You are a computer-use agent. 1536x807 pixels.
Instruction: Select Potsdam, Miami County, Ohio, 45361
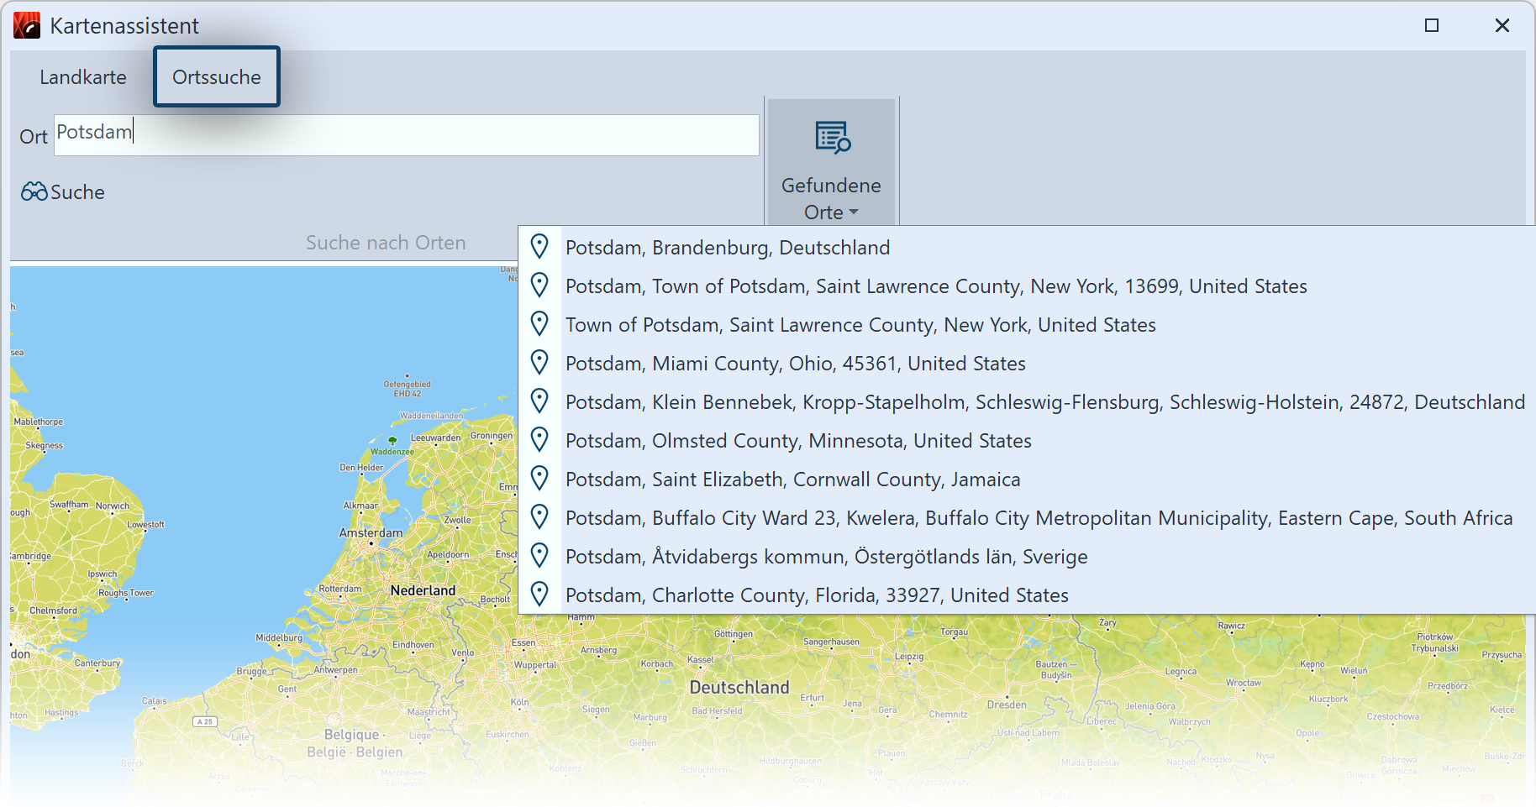796,364
